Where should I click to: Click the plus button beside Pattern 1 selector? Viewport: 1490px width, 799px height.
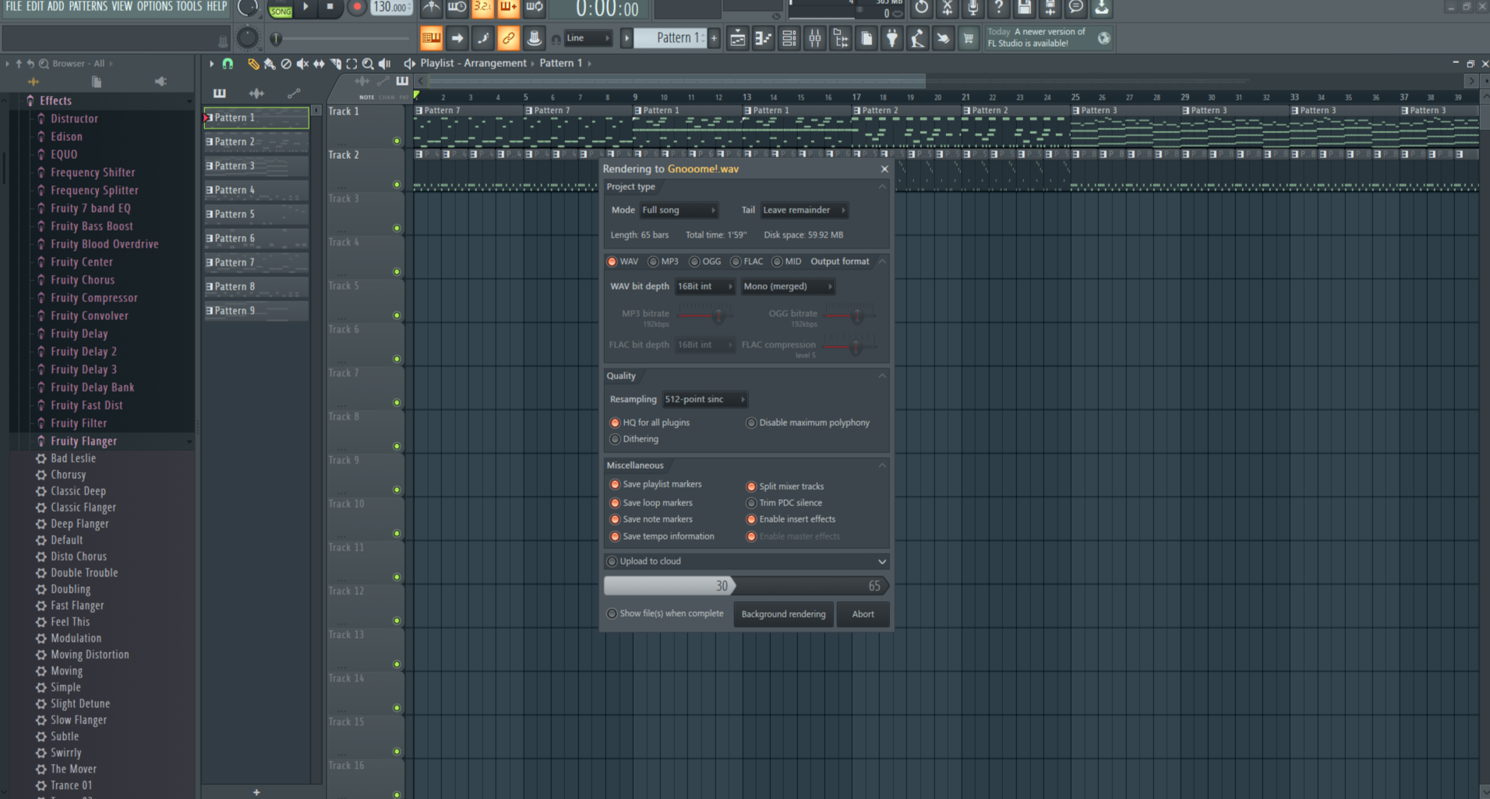pos(713,37)
